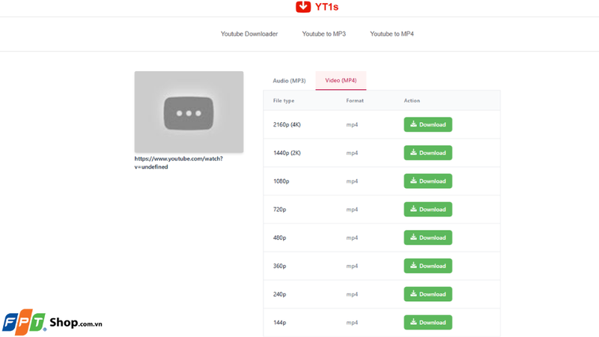Click the youtube.com/watch?v=undefined URL text

[x=178, y=163]
